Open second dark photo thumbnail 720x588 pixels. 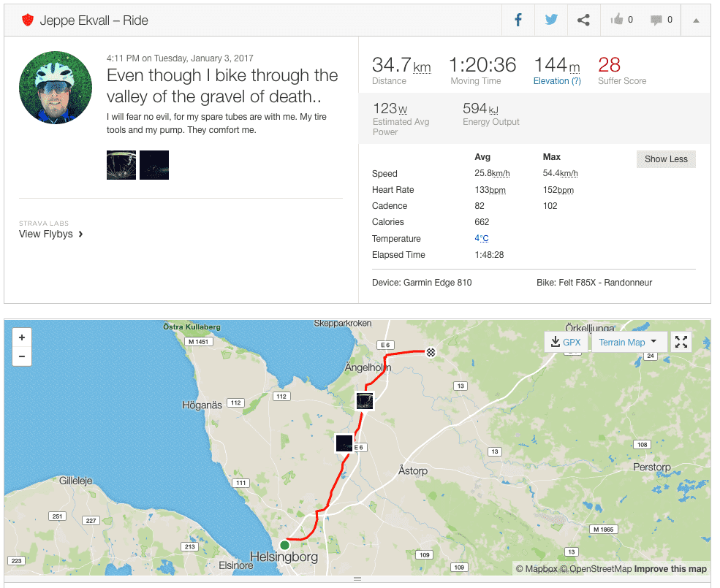154,165
